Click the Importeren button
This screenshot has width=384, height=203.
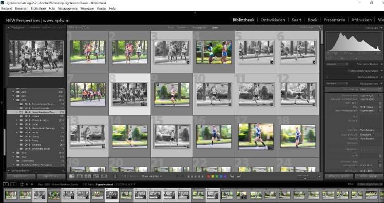click(x=22, y=176)
